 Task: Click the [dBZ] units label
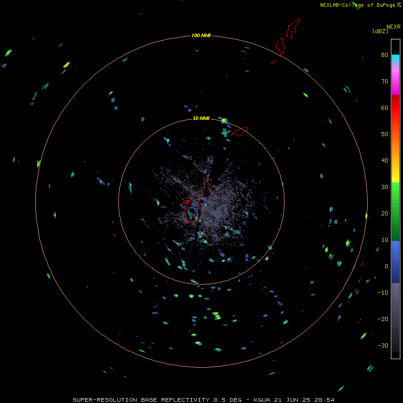point(380,31)
